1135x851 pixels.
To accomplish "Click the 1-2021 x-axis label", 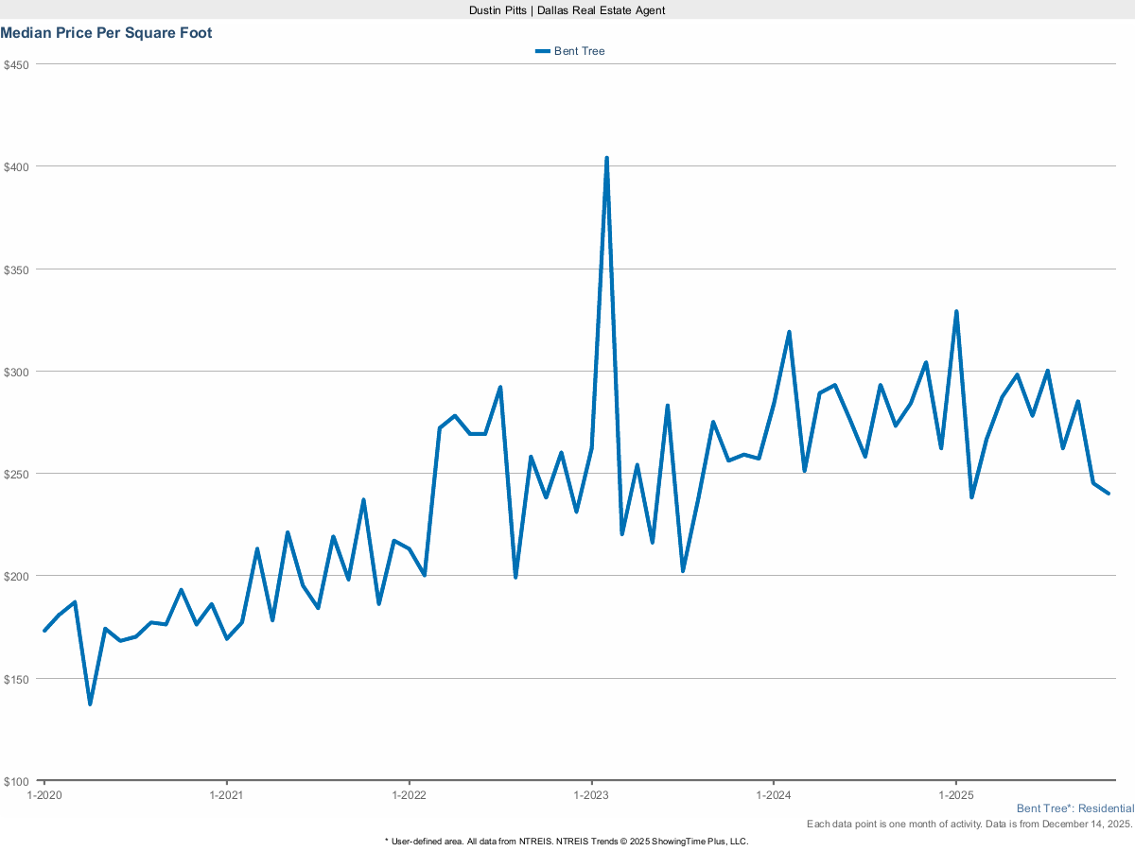I will [x=226, y=794].
